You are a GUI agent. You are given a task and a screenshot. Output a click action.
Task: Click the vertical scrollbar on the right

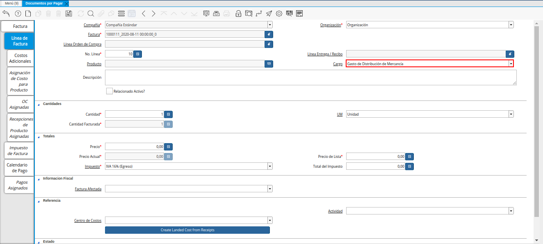pos(536,119)
